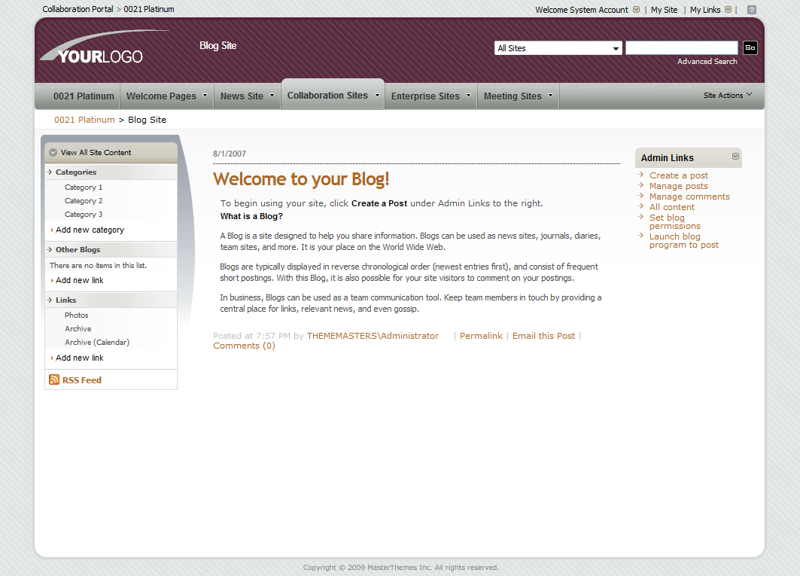Viewport: 800px width, 576px height.
Task: Click the View All Site Content icon
Action: 53,151
